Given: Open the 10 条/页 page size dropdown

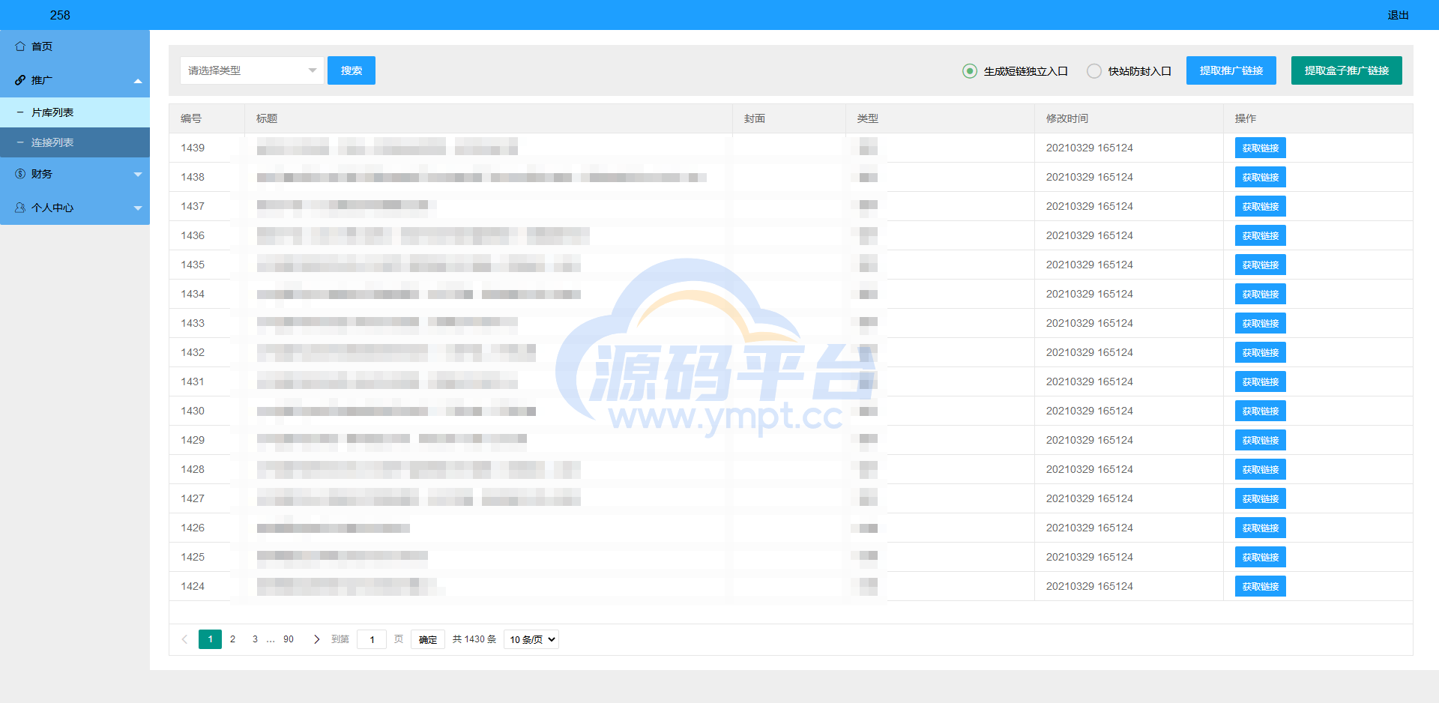Looking at the screenshot, I should (531, 639).
